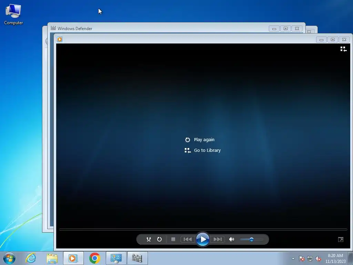Open the Windows Start menu
This screenshot has width=353, height=265.
pyautogui.click(x=9, y=258)
